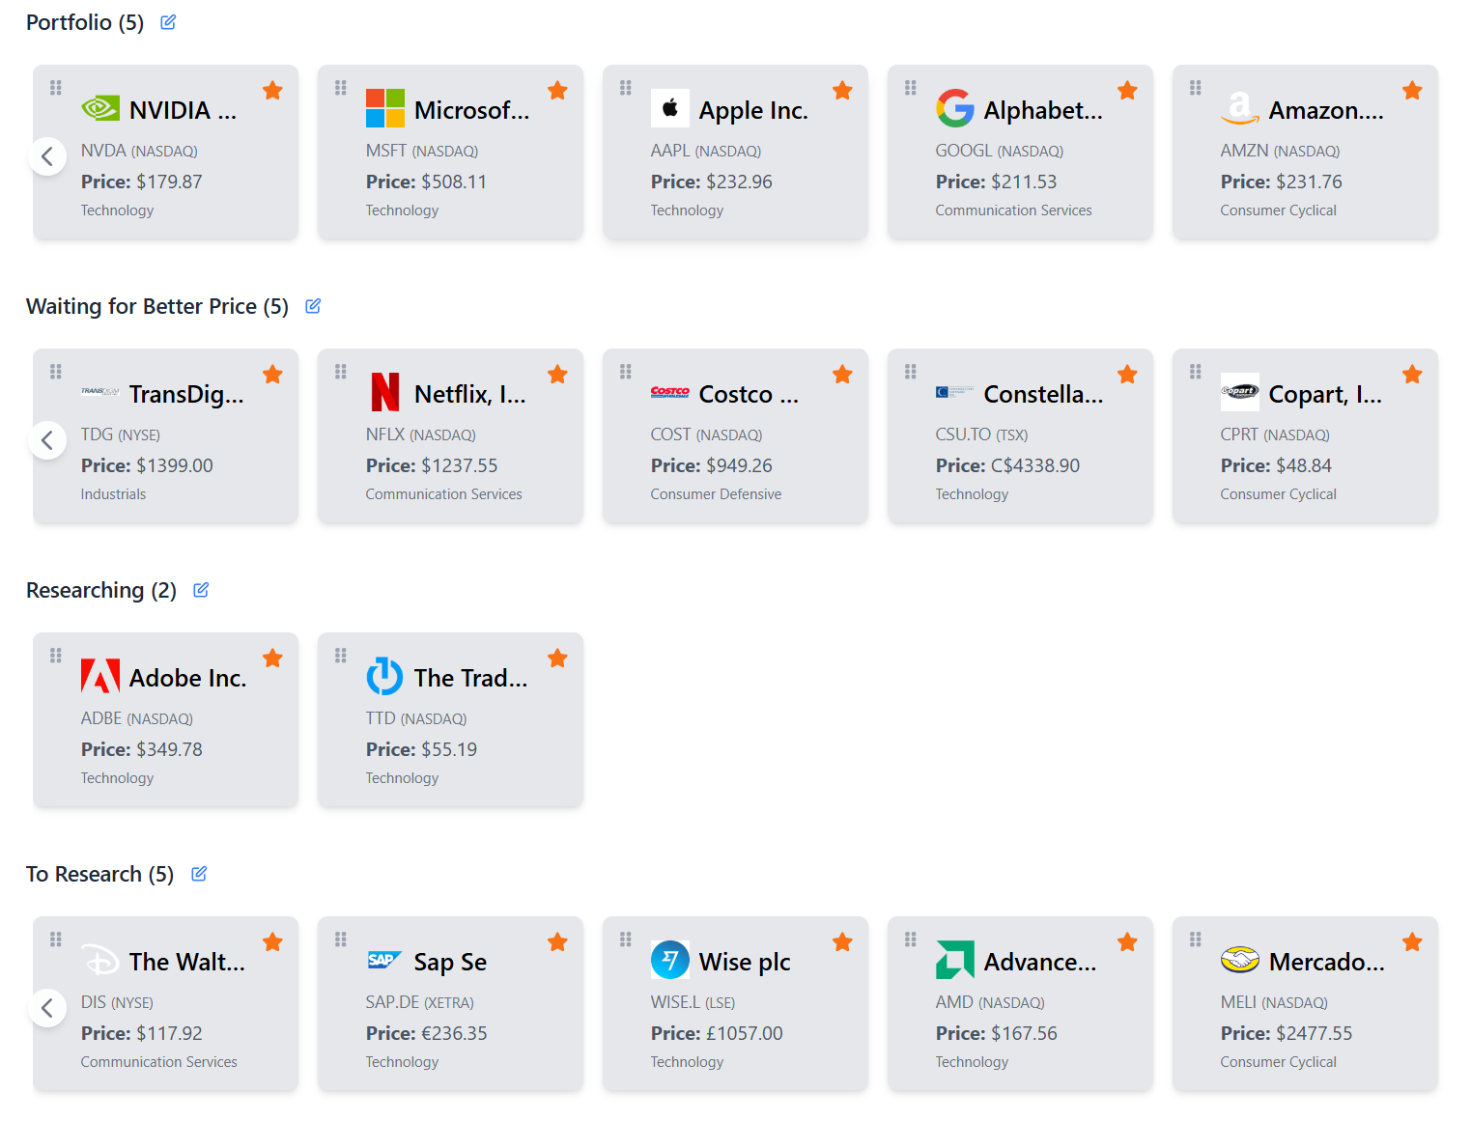The height and width of the screenshot is (1121, 1471).
Task: Click the MercadoLibre handshake logo
Action: (x=1240, y=960)
